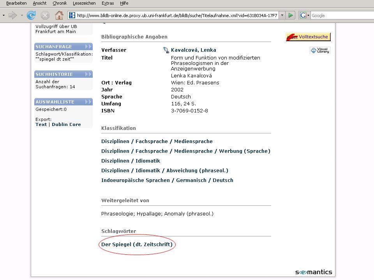Open the address bar URL history dropdown
374x280 pixels.
282,16
